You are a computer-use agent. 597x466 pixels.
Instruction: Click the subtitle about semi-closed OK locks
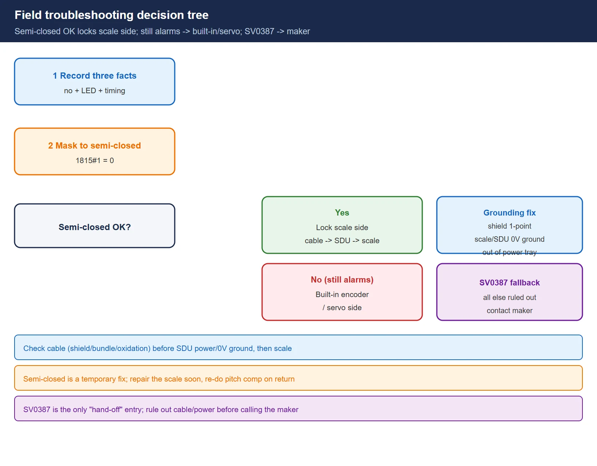pyautogui.click(x=162, y=31)
